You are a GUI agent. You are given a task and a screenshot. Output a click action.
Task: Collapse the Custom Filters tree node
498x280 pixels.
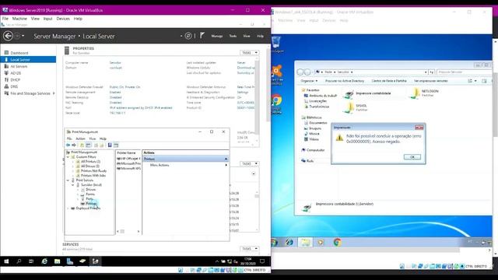(x=68, y=157)
